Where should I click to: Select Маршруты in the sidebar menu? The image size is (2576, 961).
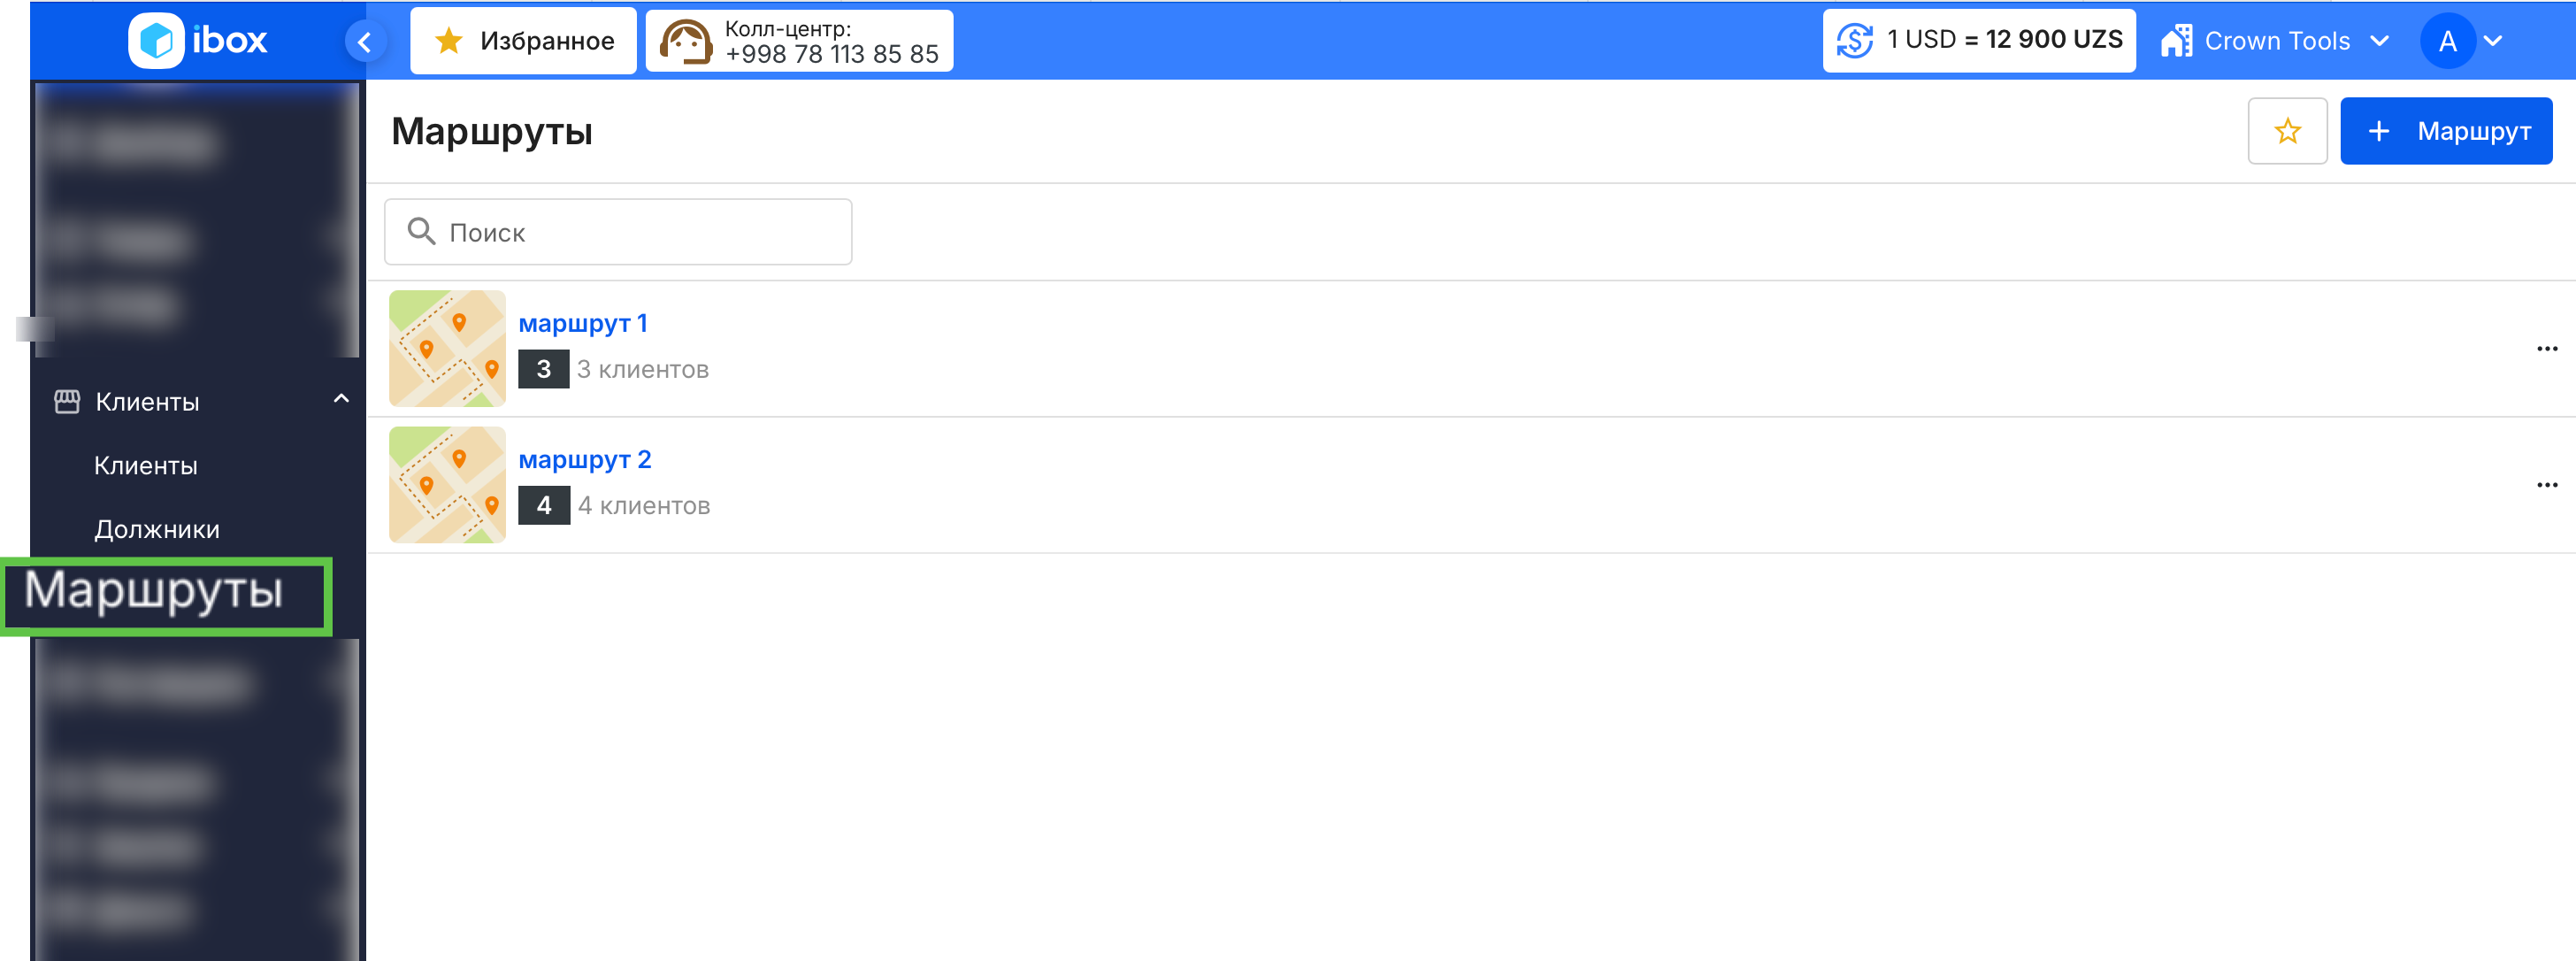pos(154,590)
